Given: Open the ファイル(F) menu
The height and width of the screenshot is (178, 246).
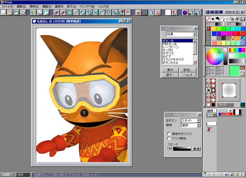Looking at the screenshot, I should tap(7, 6).
